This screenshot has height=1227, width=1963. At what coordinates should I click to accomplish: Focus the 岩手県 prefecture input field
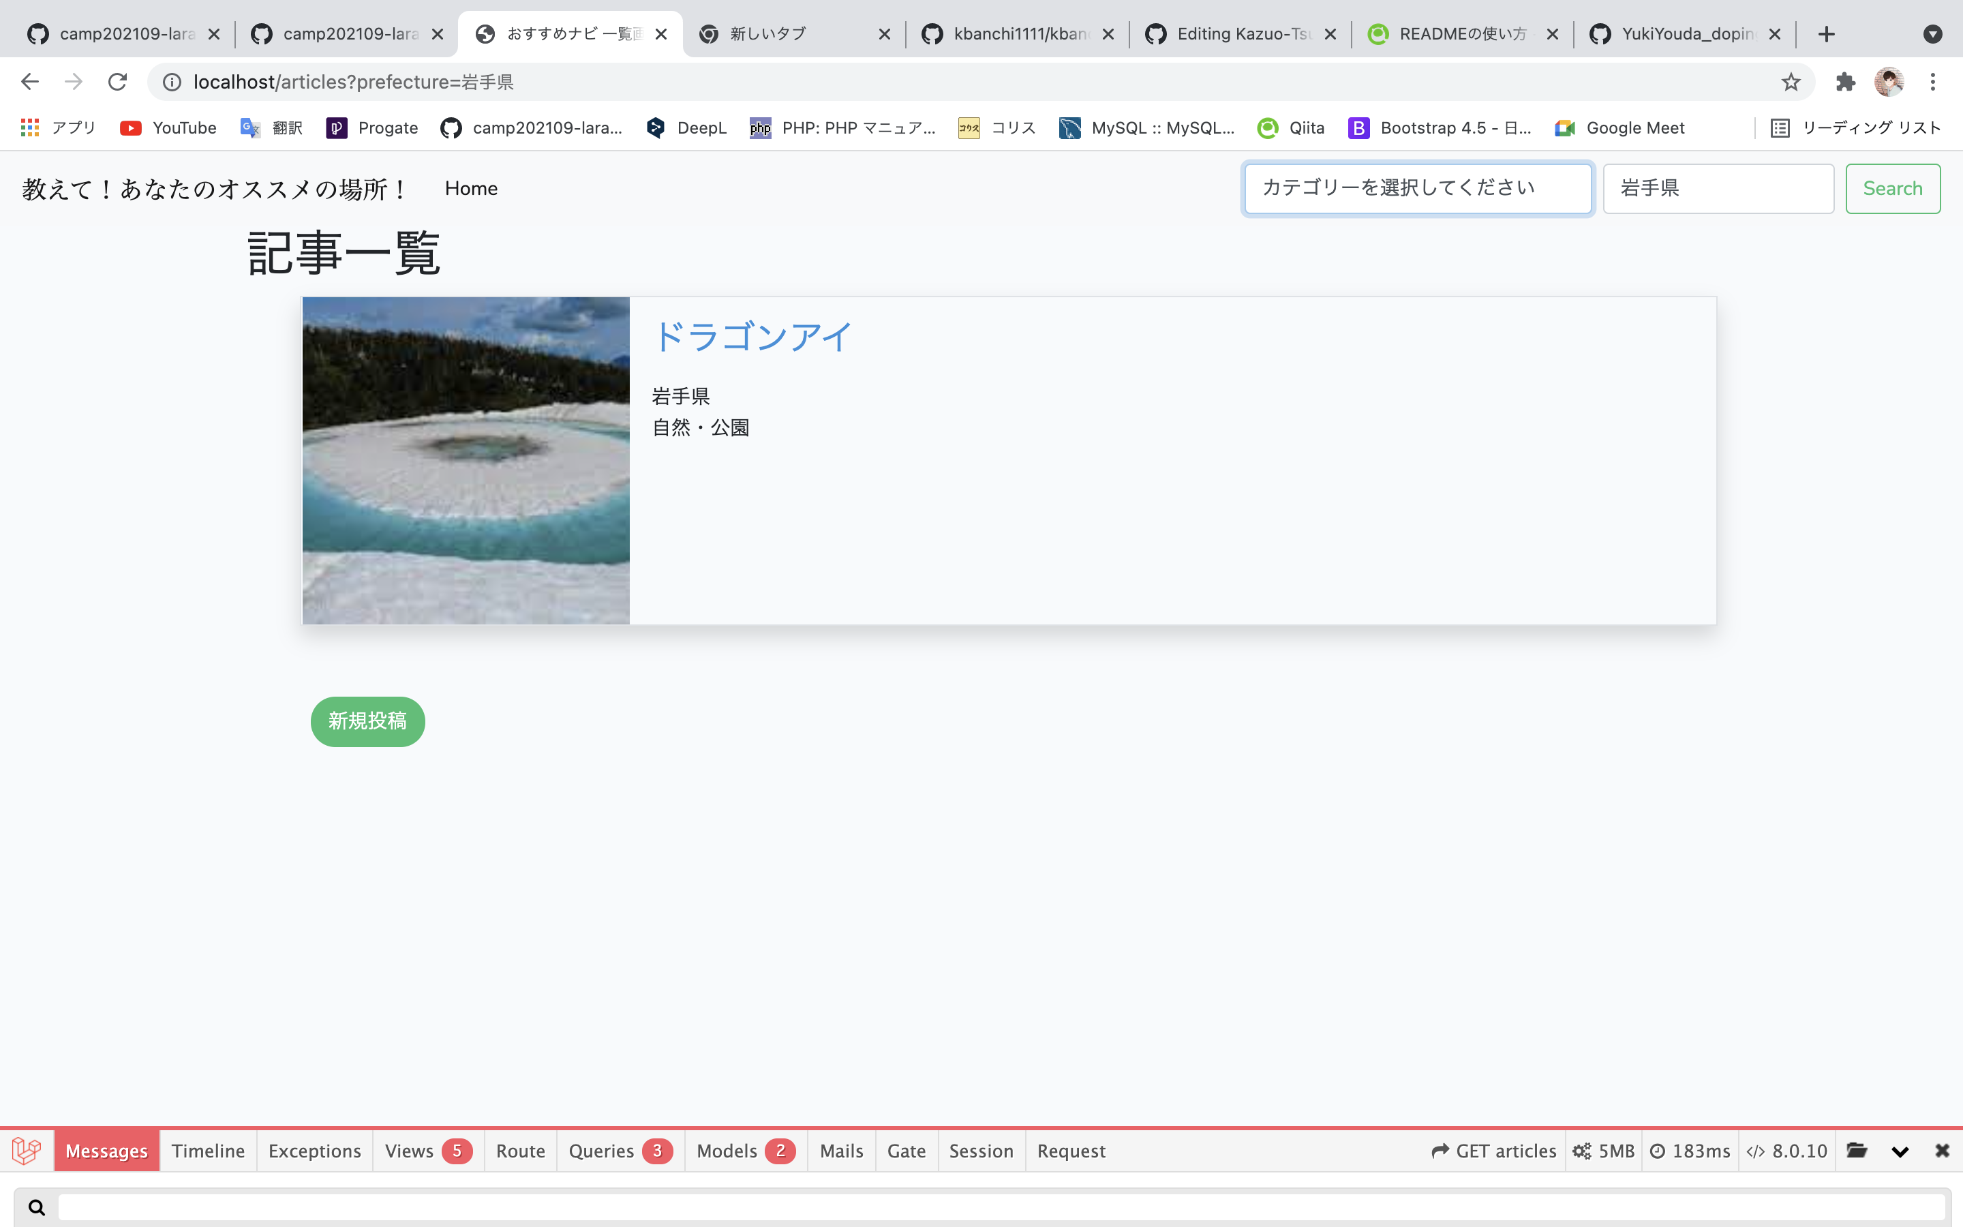(x=1718, y=188)
